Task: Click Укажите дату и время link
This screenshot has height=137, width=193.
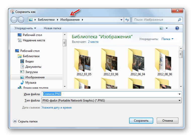Action: 56,108
